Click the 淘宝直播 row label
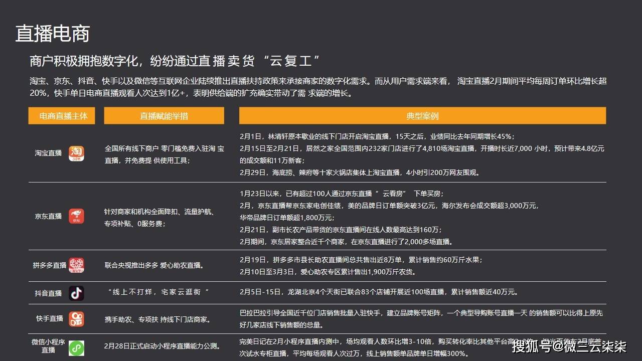This screenshot has height=361, width=642. pyautogui.click(x=48, y=153)
